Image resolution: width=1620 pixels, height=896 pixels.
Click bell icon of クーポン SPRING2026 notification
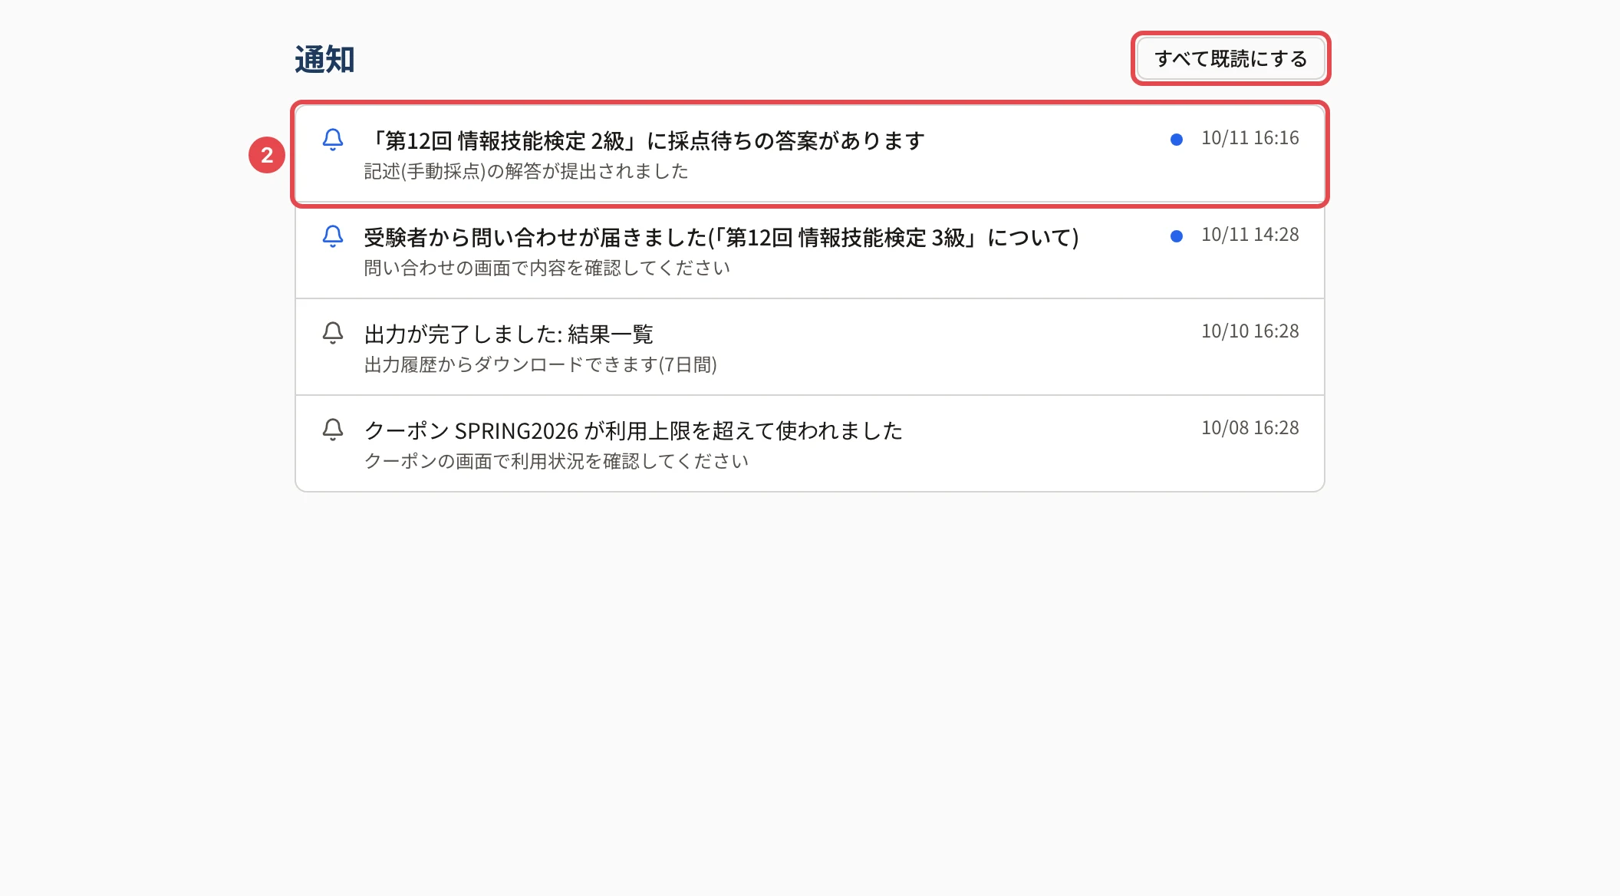[333, 429]
